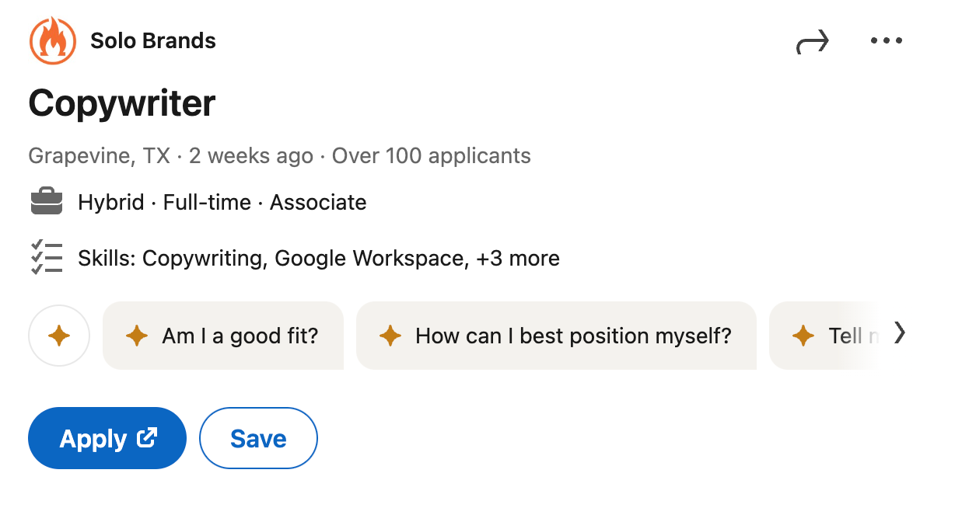The width and height of the screenshot is (955, 508).
Task: Click the briefcase job details icon
Action: [x=46, y=200]
